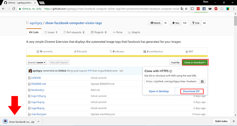The image size is (237, 126).
Task: Switch to the Issues tab
Action: [x=51, y=32]
